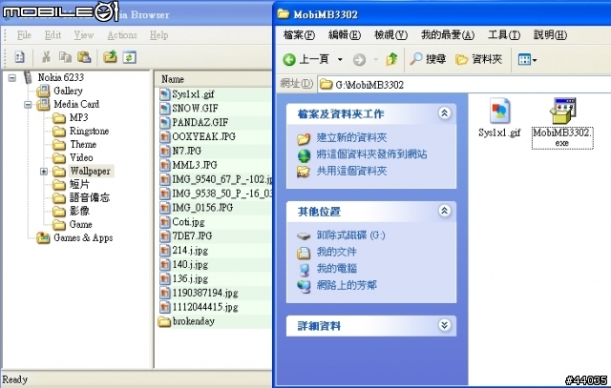This screenshot has height=388, width=611.
Task: Open the Actions menu in Media Browser
Action: [122, 35]
